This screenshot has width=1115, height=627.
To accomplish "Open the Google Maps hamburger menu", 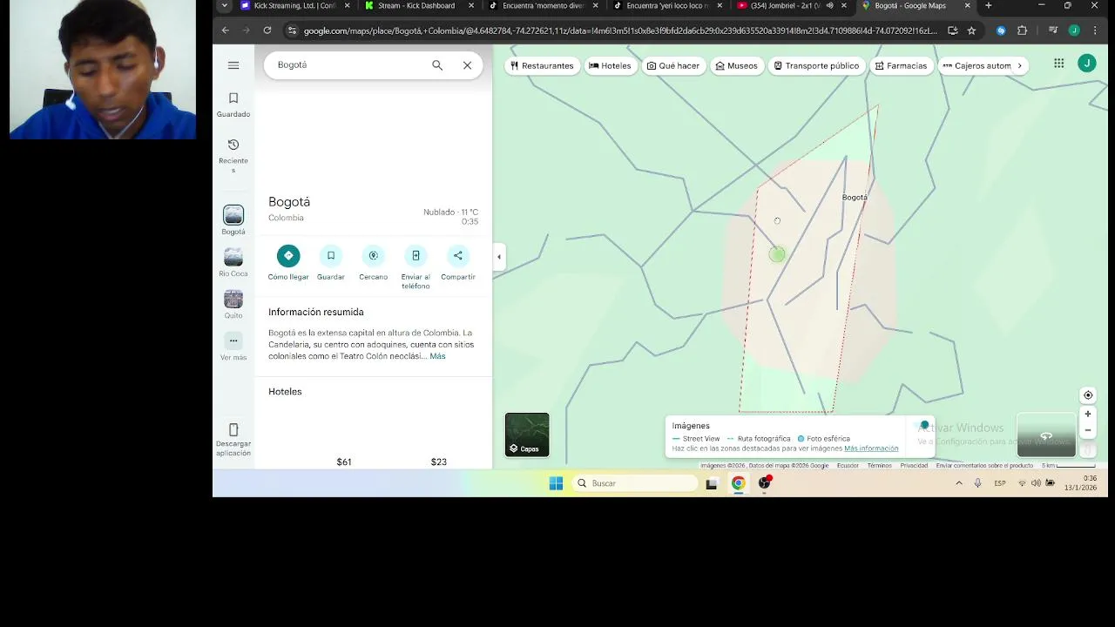I will click(x=233, y=65).
